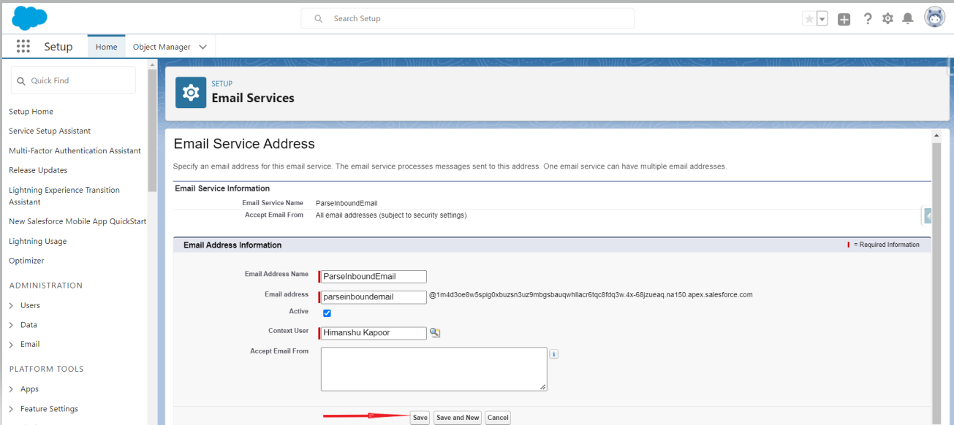The image size is (954, 425).
Task: Open the setup gear menu in header
Action: 887,19
